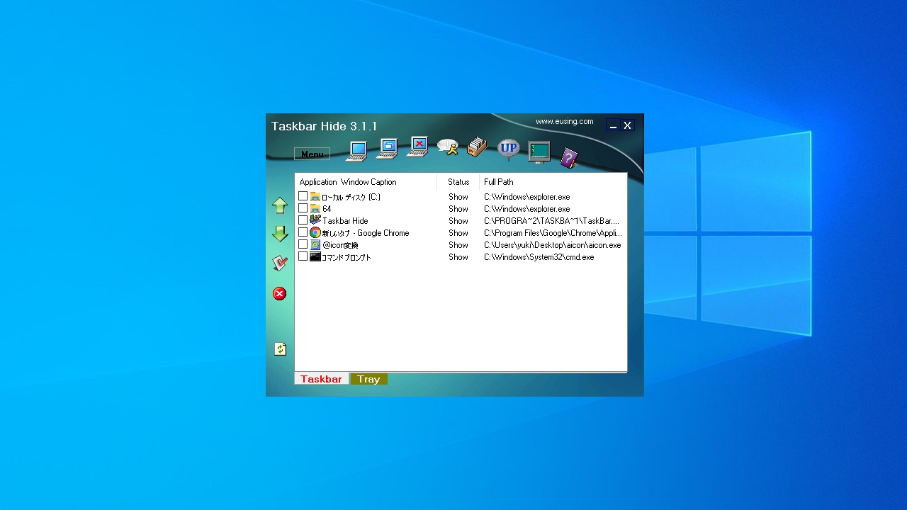Viewport: 907px width, 510px height.
Task: Click the folder icon beside ローカル ディスク (C:)
Action: coord(315,196)
